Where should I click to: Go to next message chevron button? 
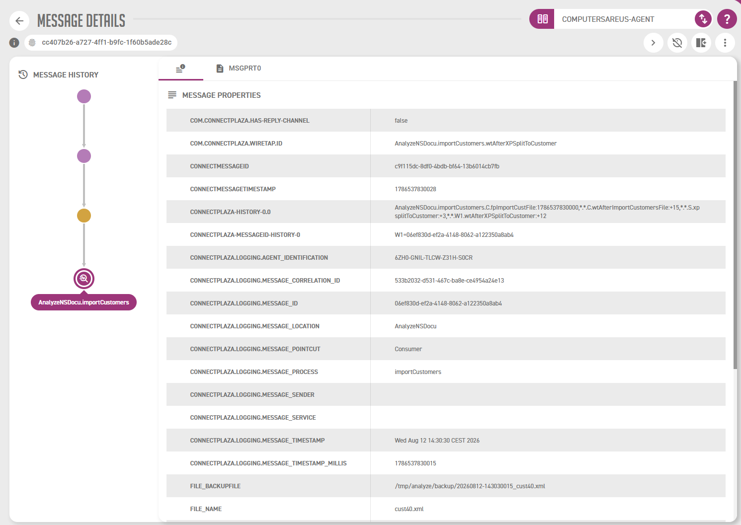point(654,43)
